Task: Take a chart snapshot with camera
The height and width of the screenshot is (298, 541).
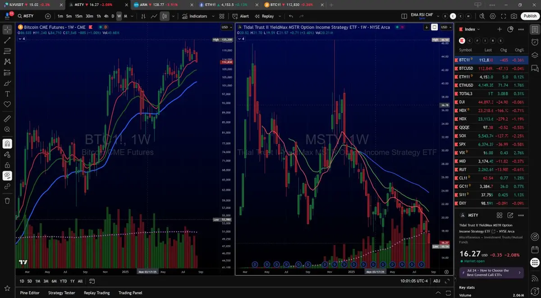Action: pyautogui.click(x=514, y=16)
